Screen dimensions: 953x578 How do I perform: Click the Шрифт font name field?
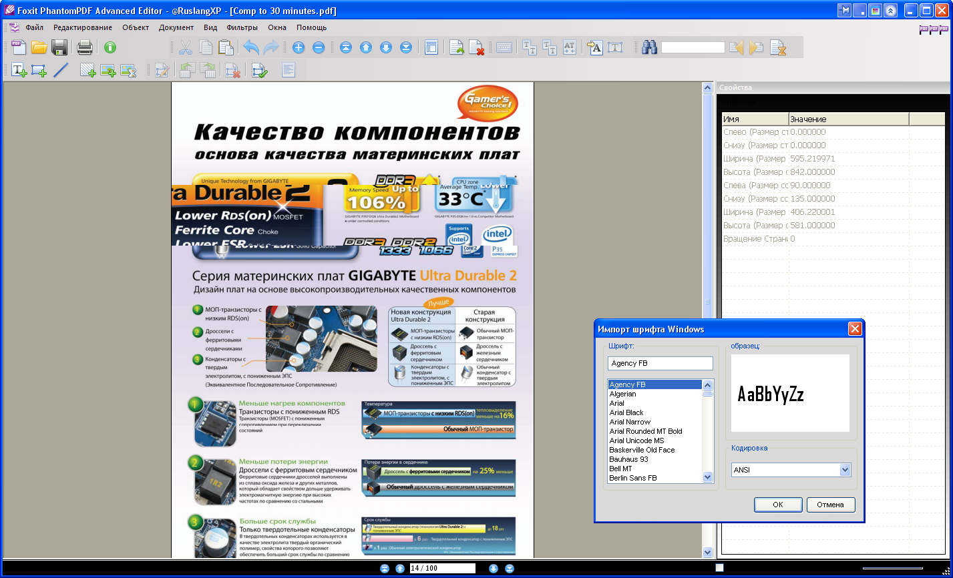(660, 363)
